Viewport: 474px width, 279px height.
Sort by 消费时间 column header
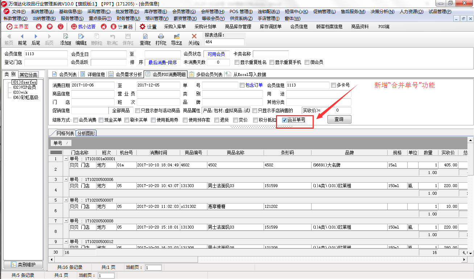coord(158,153)
